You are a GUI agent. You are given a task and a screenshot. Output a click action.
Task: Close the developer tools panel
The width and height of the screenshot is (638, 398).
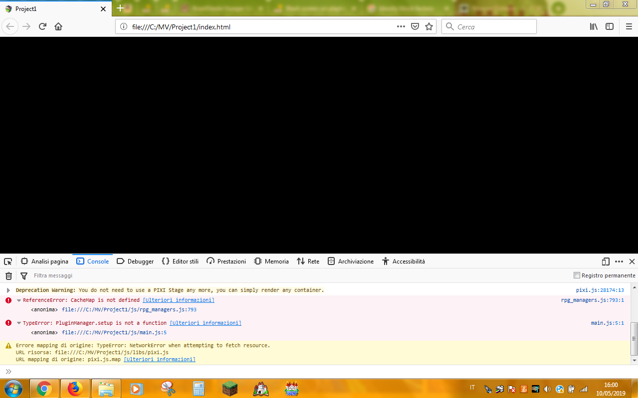point(632,262)
